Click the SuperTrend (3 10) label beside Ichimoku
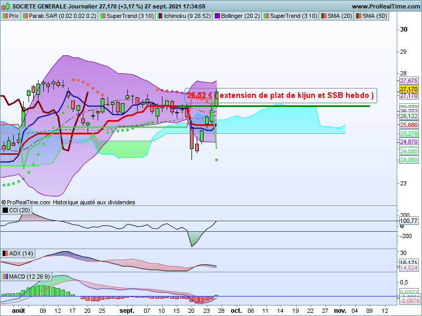Screen dimensions: 422x316 (x=127, y=16)
